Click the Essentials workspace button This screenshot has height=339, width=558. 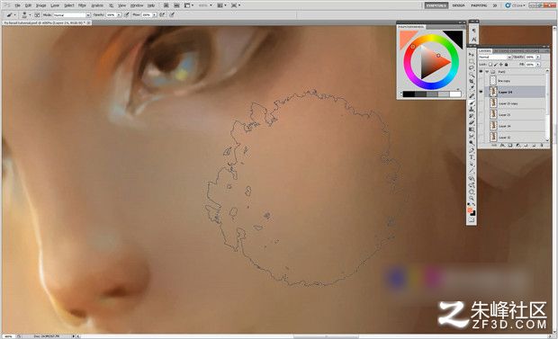coord(436,5)
